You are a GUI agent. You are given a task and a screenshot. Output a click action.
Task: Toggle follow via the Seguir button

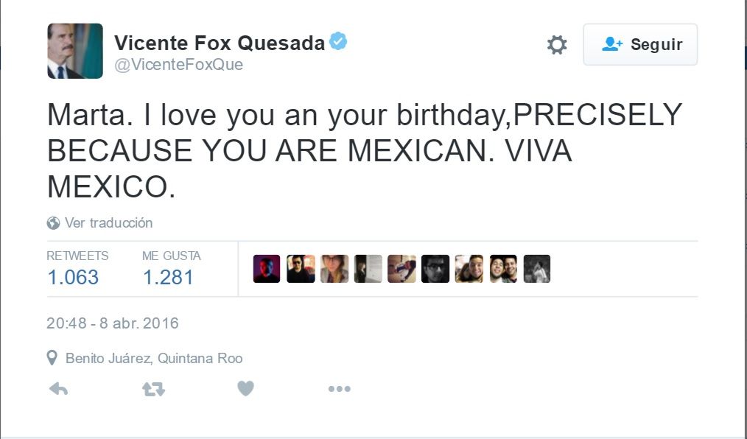[640, 44]
